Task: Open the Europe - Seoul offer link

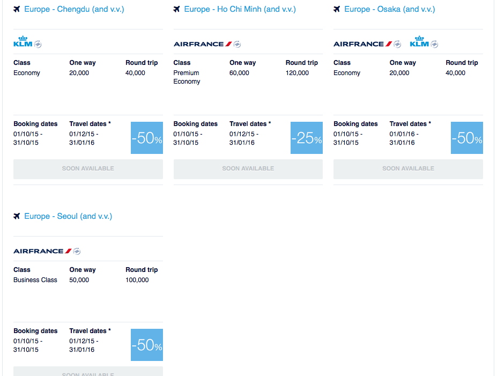Action: [x=68, y=216]
